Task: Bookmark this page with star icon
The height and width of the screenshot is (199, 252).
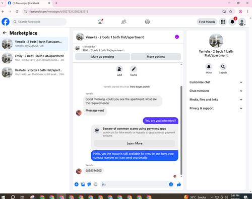Action: tap(230, 12)
